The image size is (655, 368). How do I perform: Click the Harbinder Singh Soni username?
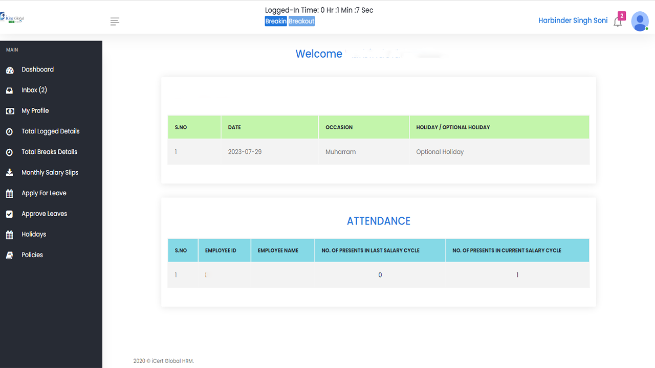[x=573, y=20]
